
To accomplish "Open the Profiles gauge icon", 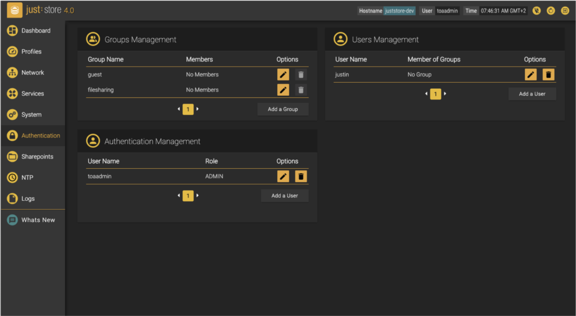I will coord(12,51).
